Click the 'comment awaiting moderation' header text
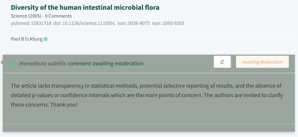298x137 pixels. tap(105, 63)
